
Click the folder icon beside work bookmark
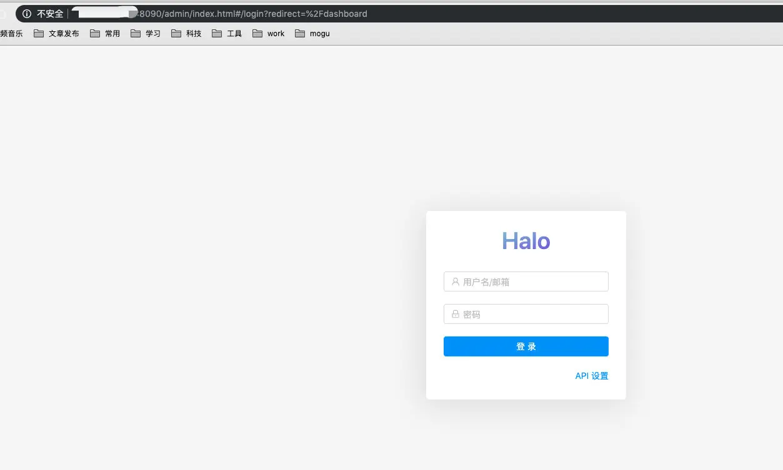pos(257,33)
